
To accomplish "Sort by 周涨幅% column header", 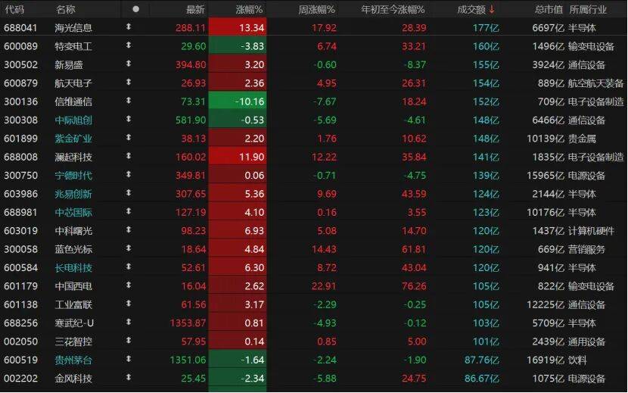I will (x=317, y=10).
